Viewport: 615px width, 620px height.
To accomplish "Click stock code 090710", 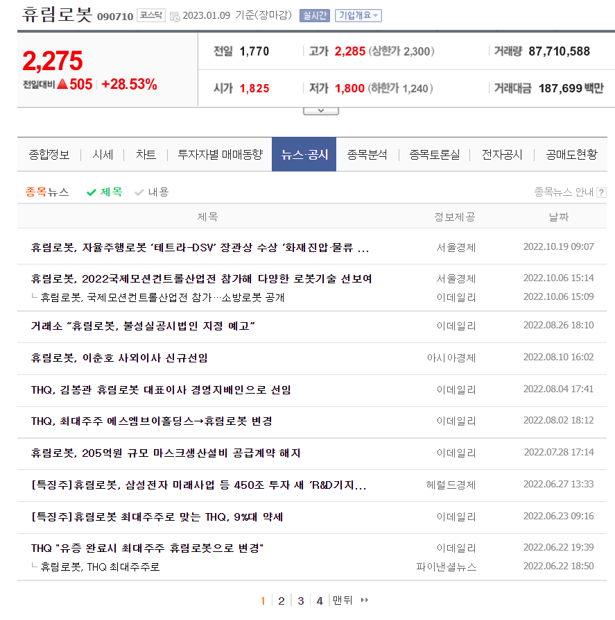I will [x=115, y=17].
